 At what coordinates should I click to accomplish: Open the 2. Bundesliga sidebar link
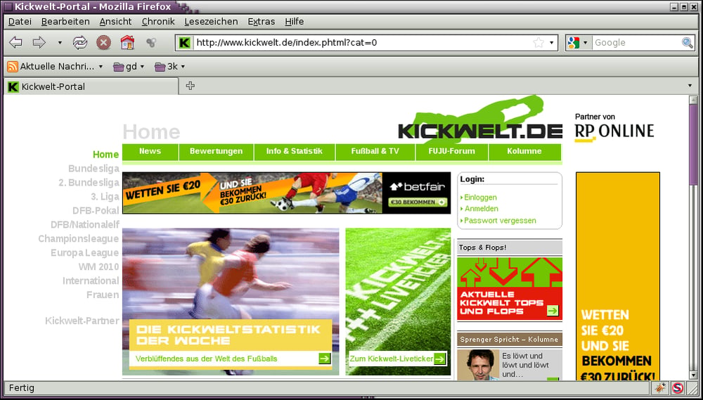click(x=89, y=183)
